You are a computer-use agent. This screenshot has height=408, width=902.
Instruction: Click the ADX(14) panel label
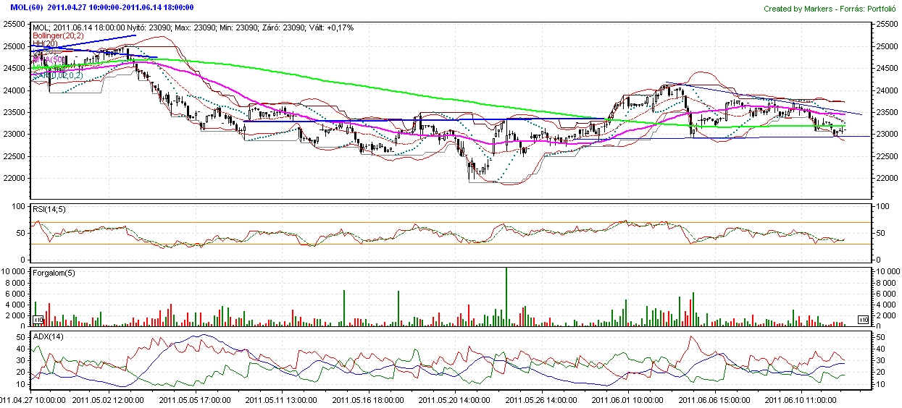[x=48, y=336]
